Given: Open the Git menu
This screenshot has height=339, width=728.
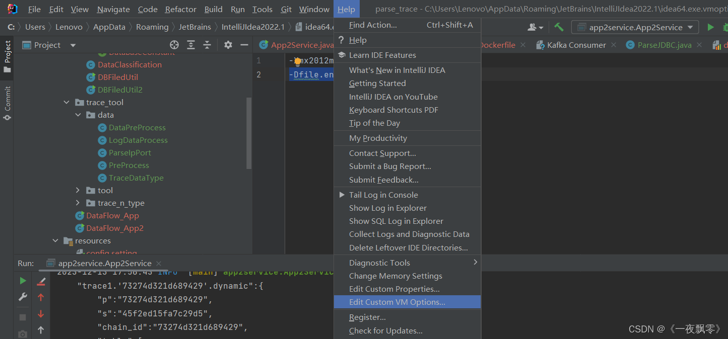Looking at the screenshot, I should 286,9.
